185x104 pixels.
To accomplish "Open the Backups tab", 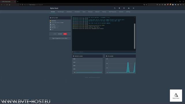I will (x=90, y=12).
